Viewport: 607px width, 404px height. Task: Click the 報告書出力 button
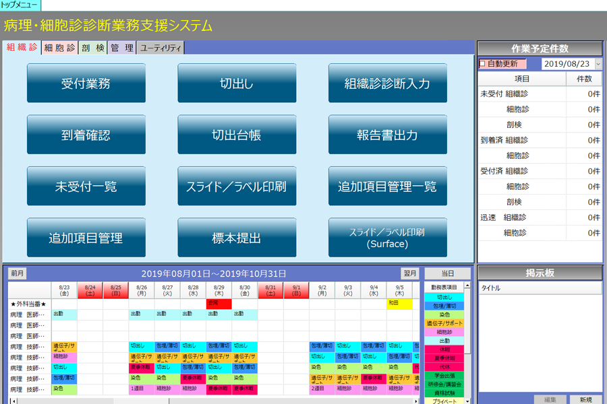387,135
